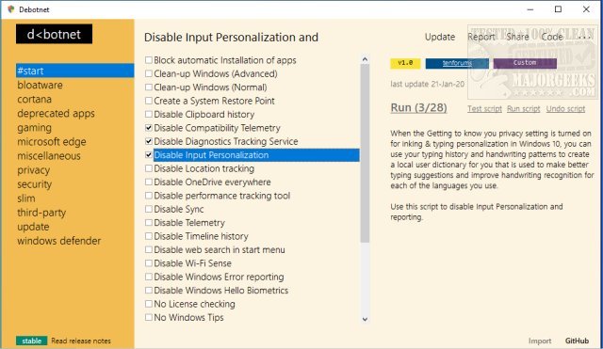Maximize the Debotnet window
The image size is (603, 349).
coord(558,9)
